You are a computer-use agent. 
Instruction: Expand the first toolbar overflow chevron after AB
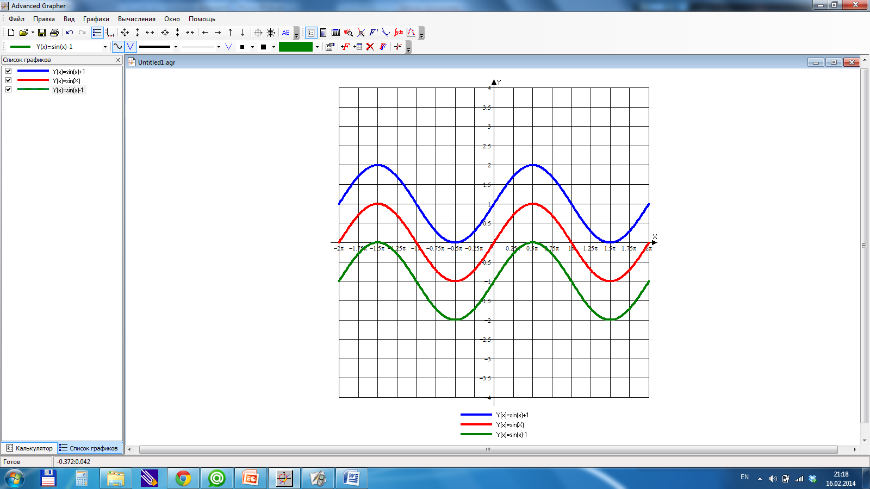tap(296, 33)
